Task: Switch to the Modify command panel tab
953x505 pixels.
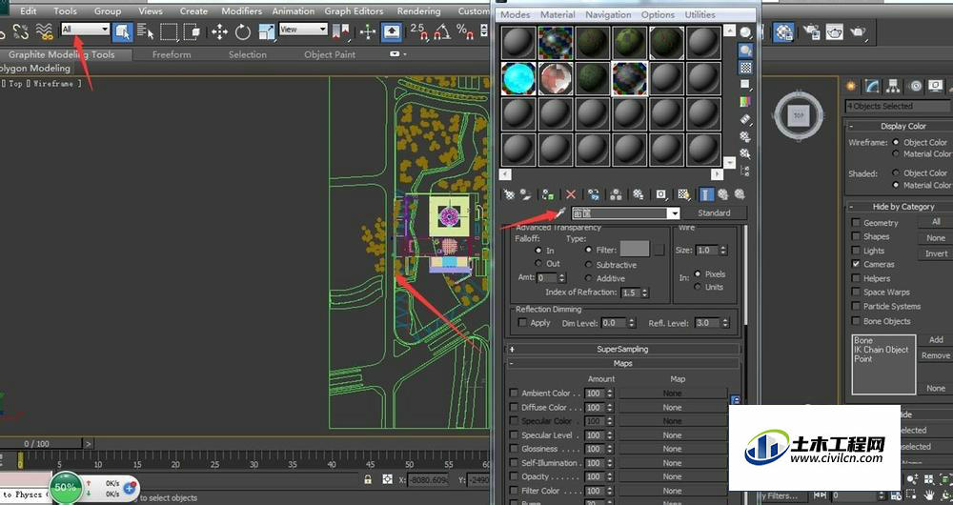Action: click(873, 87)
